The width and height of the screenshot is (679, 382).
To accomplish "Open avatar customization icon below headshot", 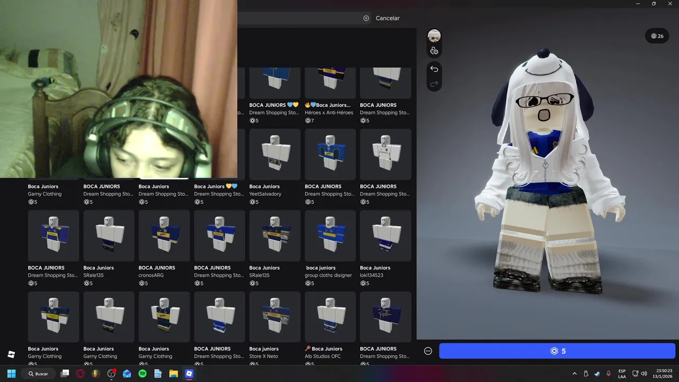I will coord(434,51).
